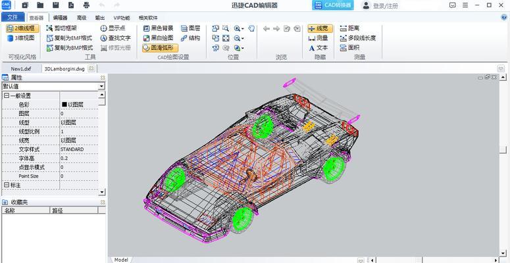Screen dimensions: 510x263
Task: Click the 字体高 value 0.2
Action: [79, 158]
